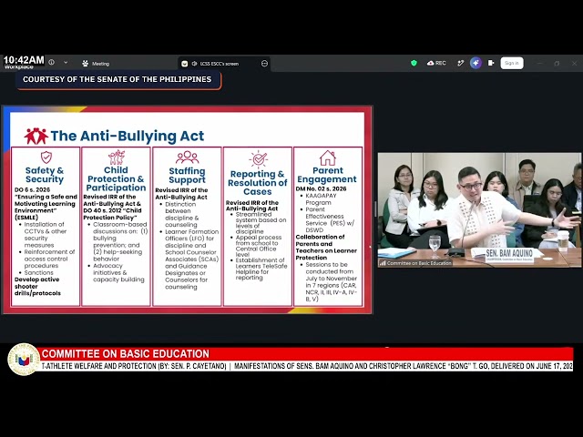
Task: Click the Parent Engagement house icon
Action: (x=328, y=158)
